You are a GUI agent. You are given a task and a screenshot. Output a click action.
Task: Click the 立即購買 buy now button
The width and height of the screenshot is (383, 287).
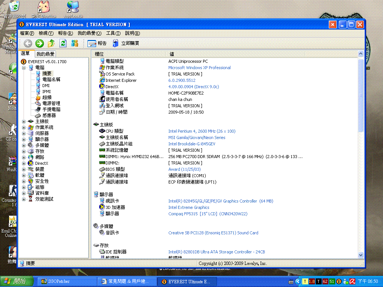tap(126, 43)
